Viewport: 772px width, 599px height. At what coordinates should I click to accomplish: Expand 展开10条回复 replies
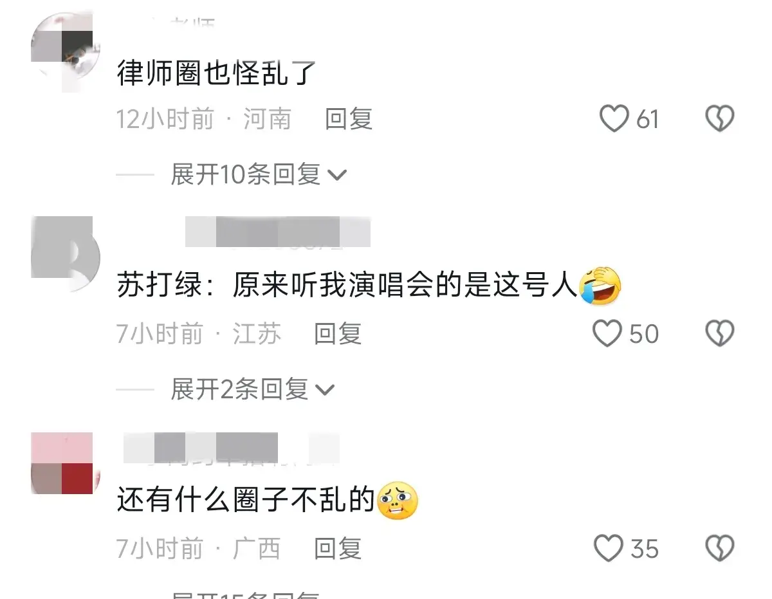coord(259,174)
